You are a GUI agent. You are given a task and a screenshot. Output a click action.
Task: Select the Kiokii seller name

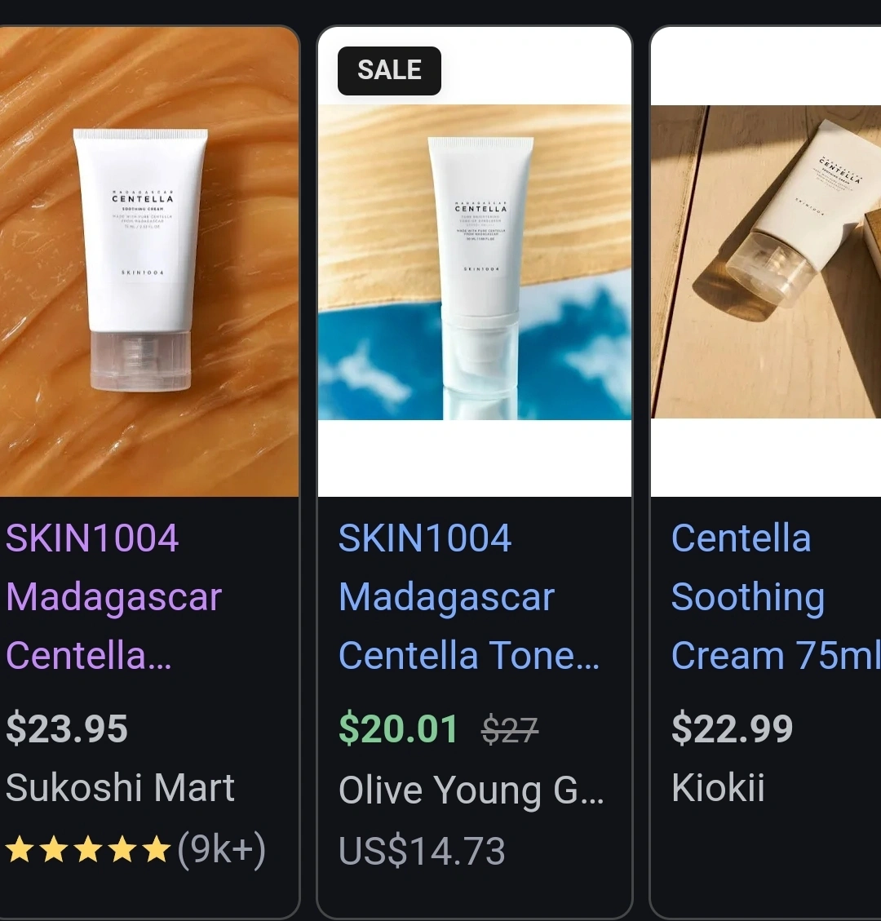click(718, 788)
